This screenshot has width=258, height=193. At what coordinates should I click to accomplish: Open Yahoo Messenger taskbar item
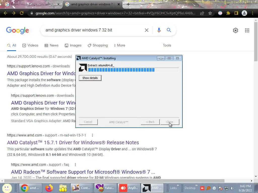[x=105, y=188]
